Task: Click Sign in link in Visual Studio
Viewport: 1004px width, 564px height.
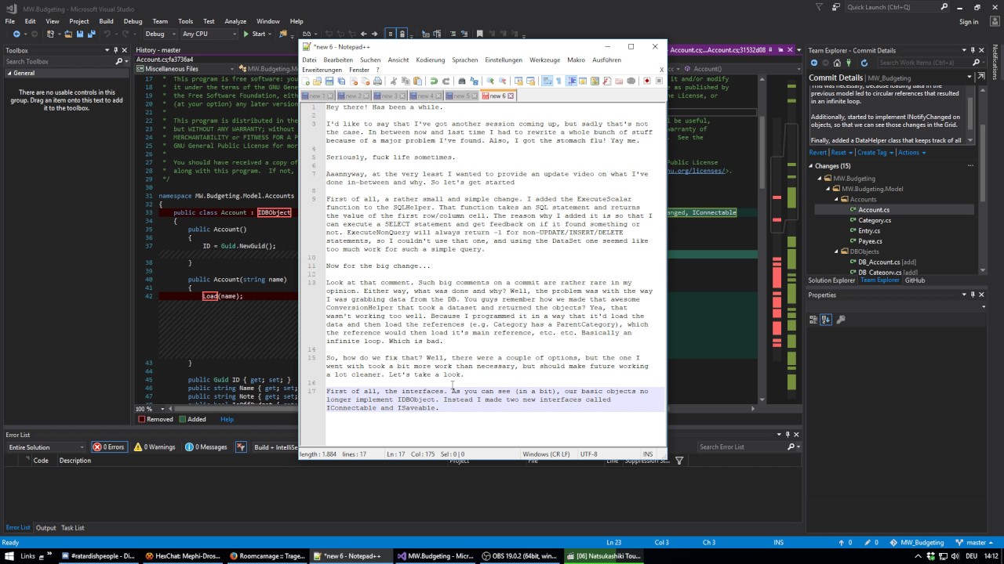Action: tap(969, 21)
